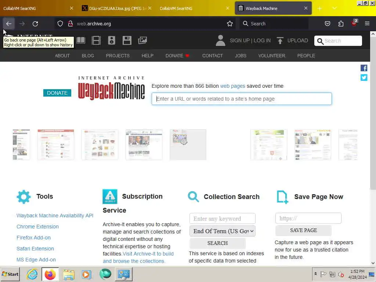Open Windows Explorer folder in taskbar
The width and height of the screenshot is (376, 282).
point(69,275)
